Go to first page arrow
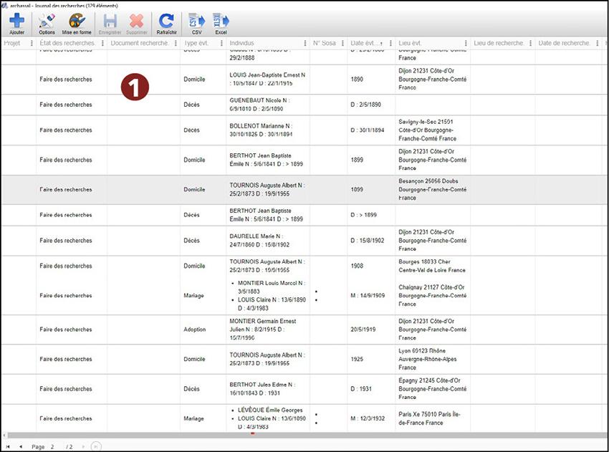 click(x=7, y=446)
